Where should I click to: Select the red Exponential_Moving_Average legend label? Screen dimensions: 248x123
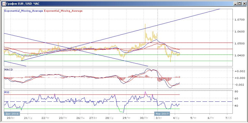pos(64,11)
